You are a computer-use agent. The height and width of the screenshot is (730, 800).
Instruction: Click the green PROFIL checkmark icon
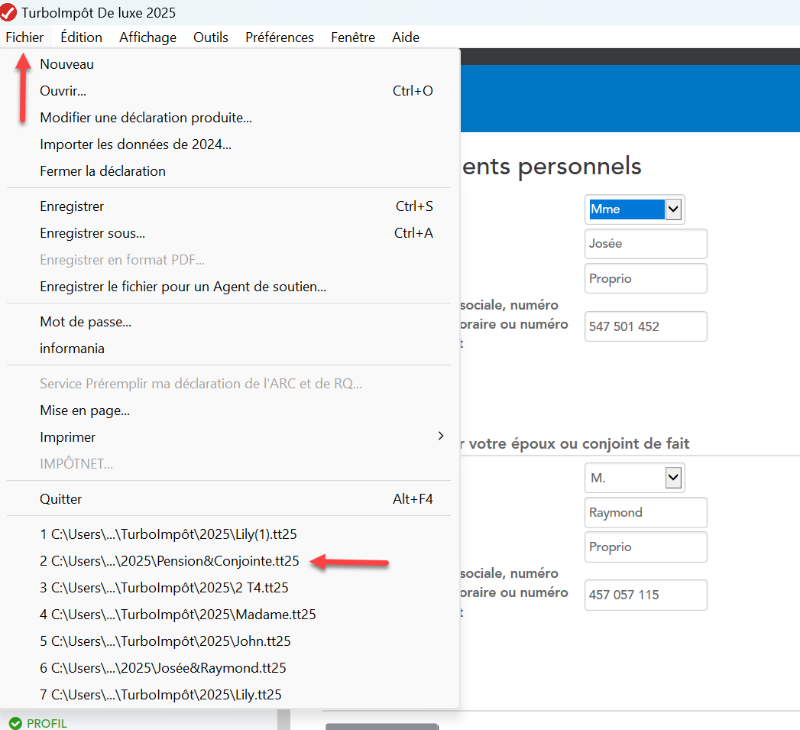pyautogui.click(x=15, y=723)
